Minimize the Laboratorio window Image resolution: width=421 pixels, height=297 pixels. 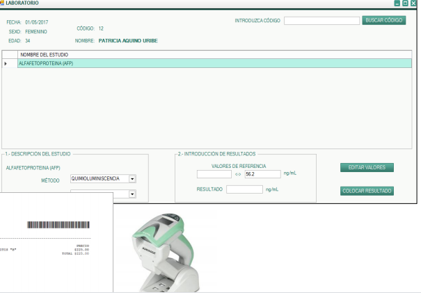(x=397, y=4)
